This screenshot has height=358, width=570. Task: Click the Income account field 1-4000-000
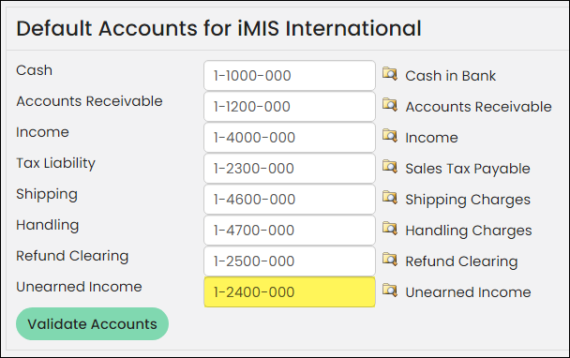[x=290, y=138]
